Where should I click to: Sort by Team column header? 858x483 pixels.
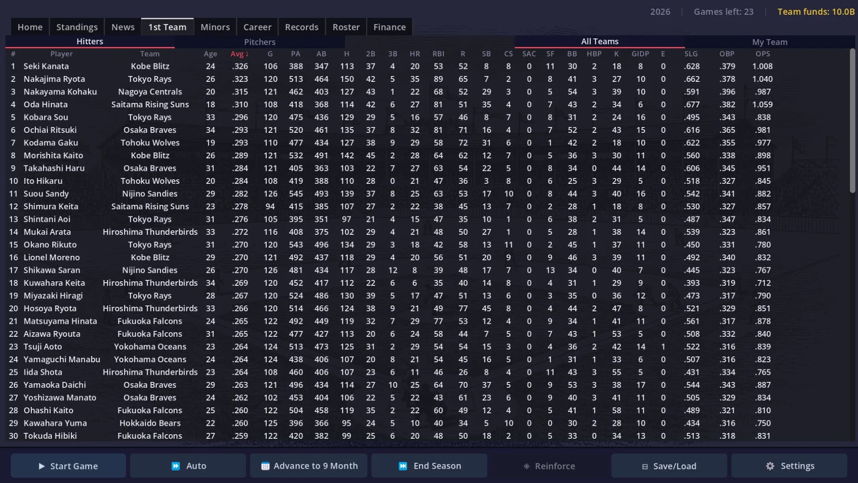pyautogui.click(x=150, y=54)
